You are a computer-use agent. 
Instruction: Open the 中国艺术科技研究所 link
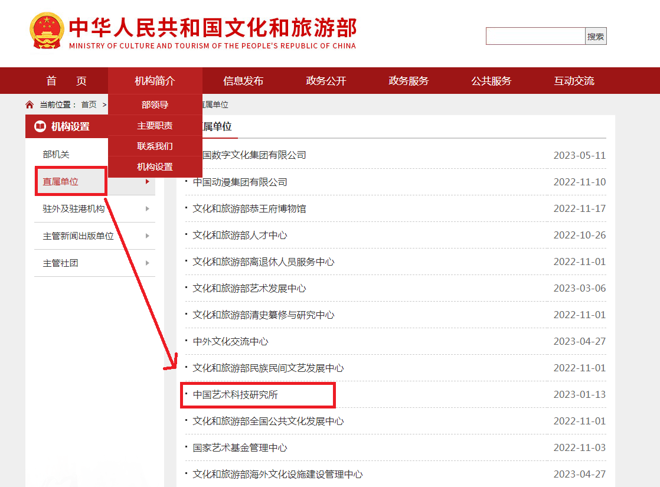(x=236, y=395)
